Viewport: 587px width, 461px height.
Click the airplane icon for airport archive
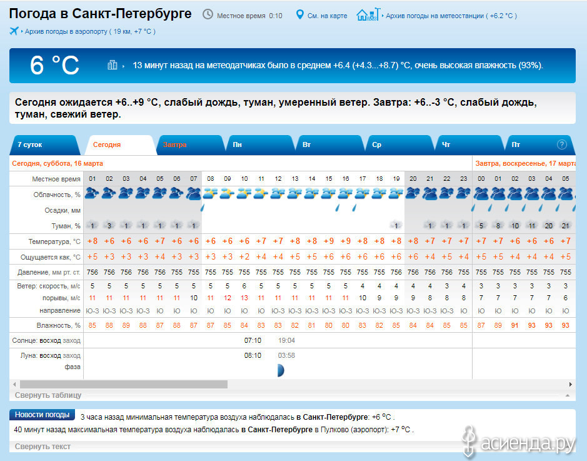tap(14, 31)
